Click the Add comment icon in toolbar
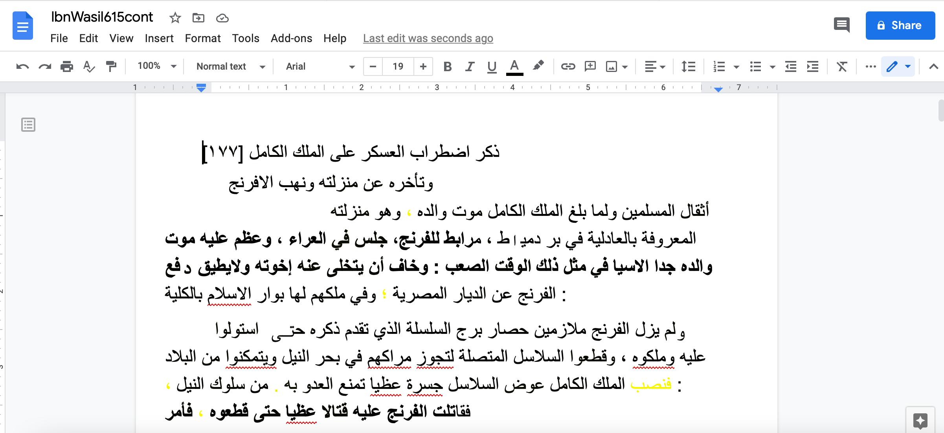The image size is (944, 433). [x=590, y=66]
